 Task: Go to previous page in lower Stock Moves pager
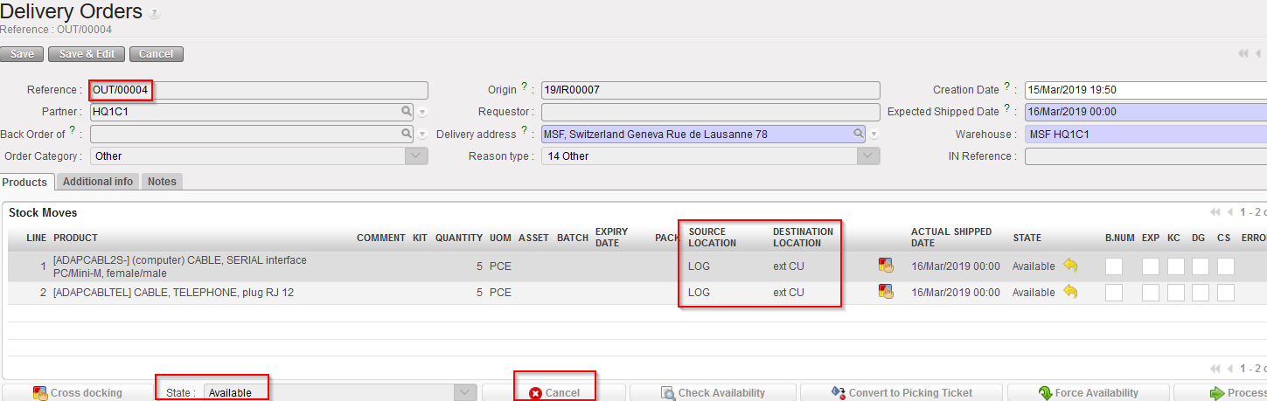tap(1230, 369)
